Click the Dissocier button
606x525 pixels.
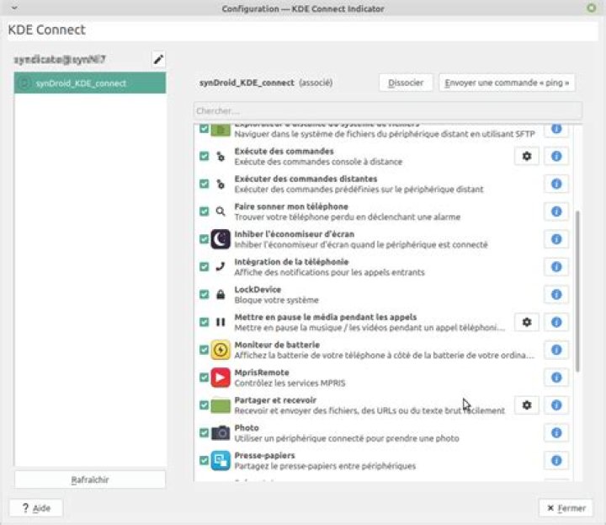pos(406,83)
